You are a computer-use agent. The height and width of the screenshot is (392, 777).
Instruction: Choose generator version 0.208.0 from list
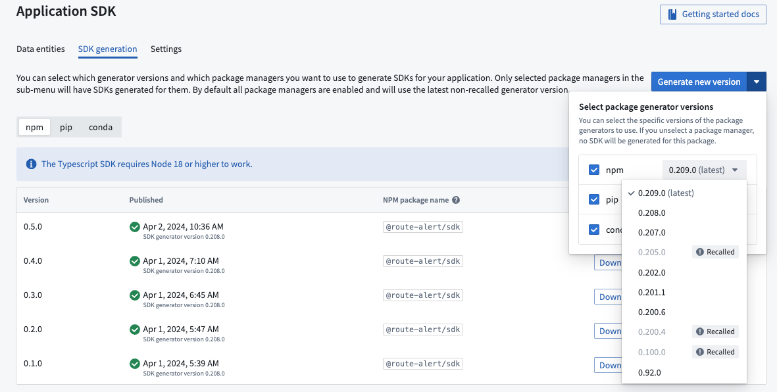coord(684,213)
